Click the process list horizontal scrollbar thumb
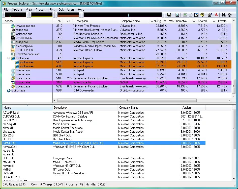Viewport: 238px width, 189px height. pos(127,100)
